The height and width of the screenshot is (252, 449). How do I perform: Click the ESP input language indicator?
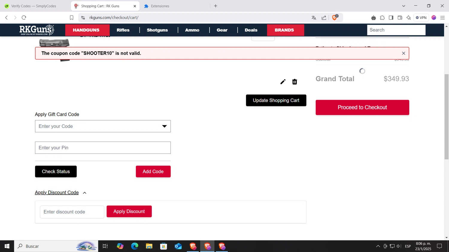click(x=408, y=246)
